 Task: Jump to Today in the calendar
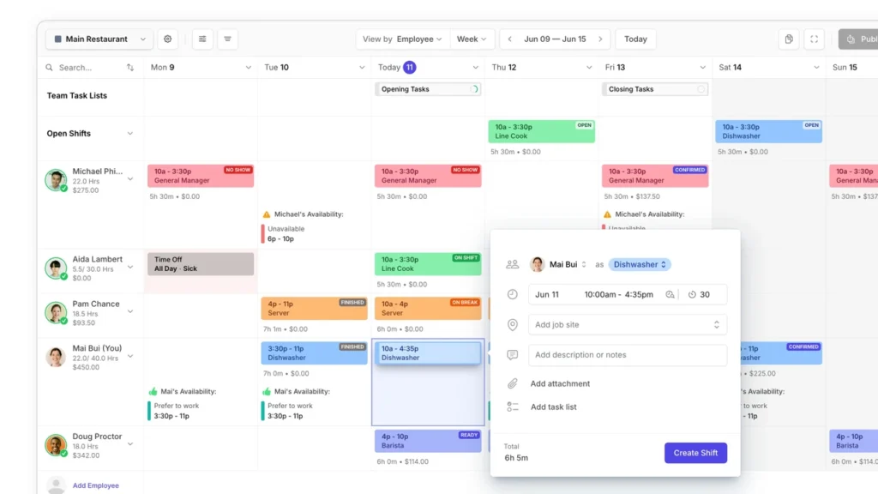635,39
